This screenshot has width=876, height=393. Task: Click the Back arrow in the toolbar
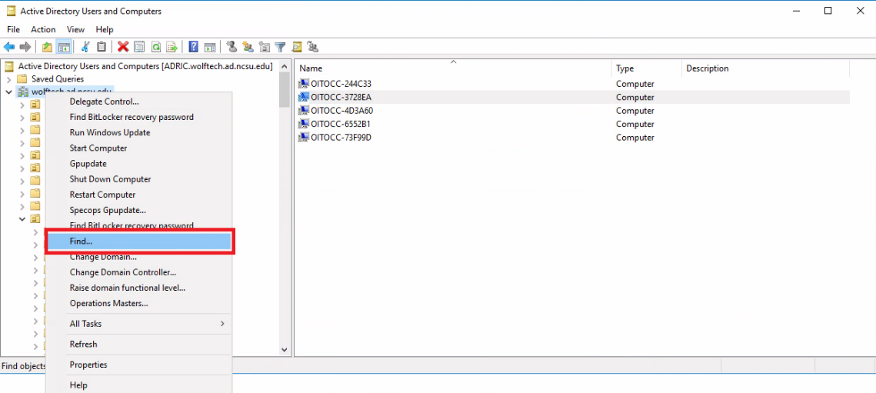9,47
